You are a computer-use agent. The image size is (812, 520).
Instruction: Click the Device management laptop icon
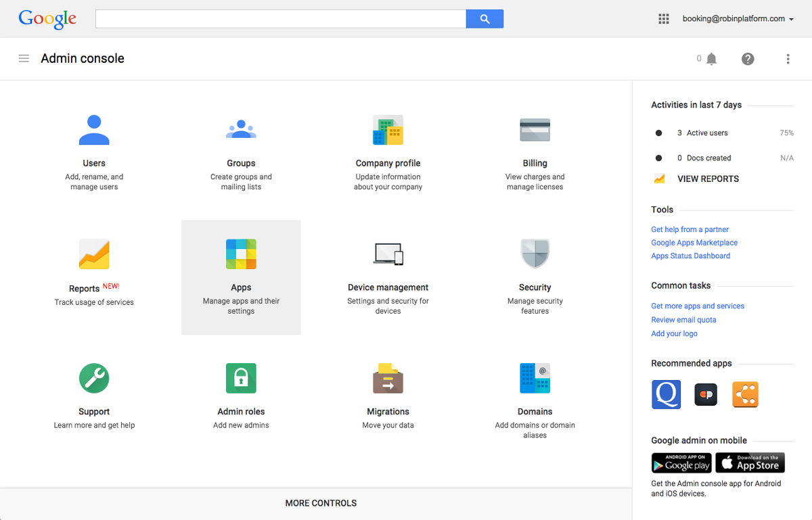(x=388, y=254)
